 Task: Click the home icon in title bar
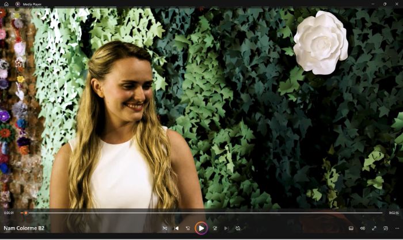point(6,4)
